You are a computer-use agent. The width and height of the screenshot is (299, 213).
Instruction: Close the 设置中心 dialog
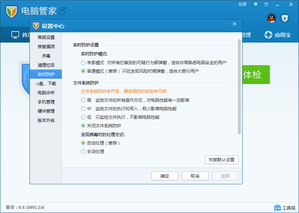(235, 24)
